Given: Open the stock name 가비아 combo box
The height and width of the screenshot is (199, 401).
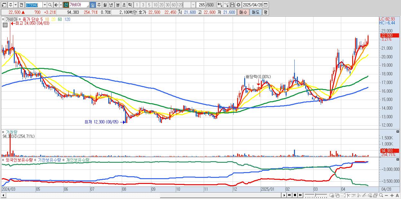Looking at the screenshot, I should 79,5.
